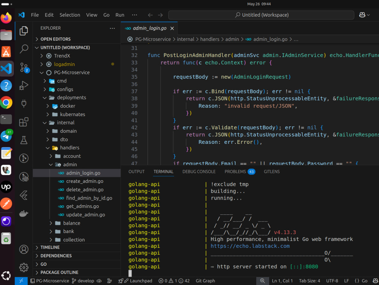Switch to the GITLENS panel tab
The width and height of the screenshot is (379, 285).
(272, 172)
